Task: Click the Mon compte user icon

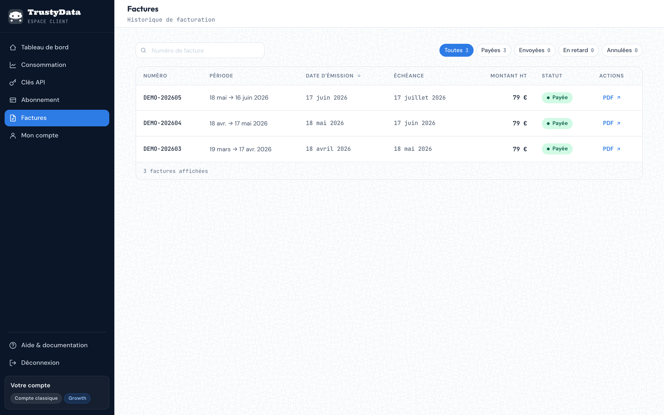Action: coord(13,135)
